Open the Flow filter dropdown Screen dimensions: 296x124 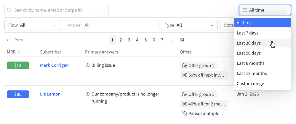33,25
